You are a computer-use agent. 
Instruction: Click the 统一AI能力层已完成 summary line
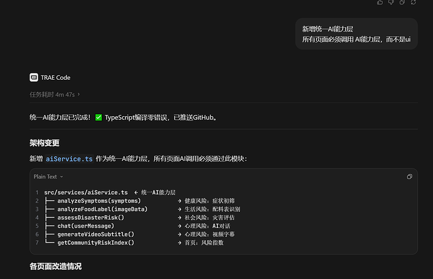click(60, 118)
